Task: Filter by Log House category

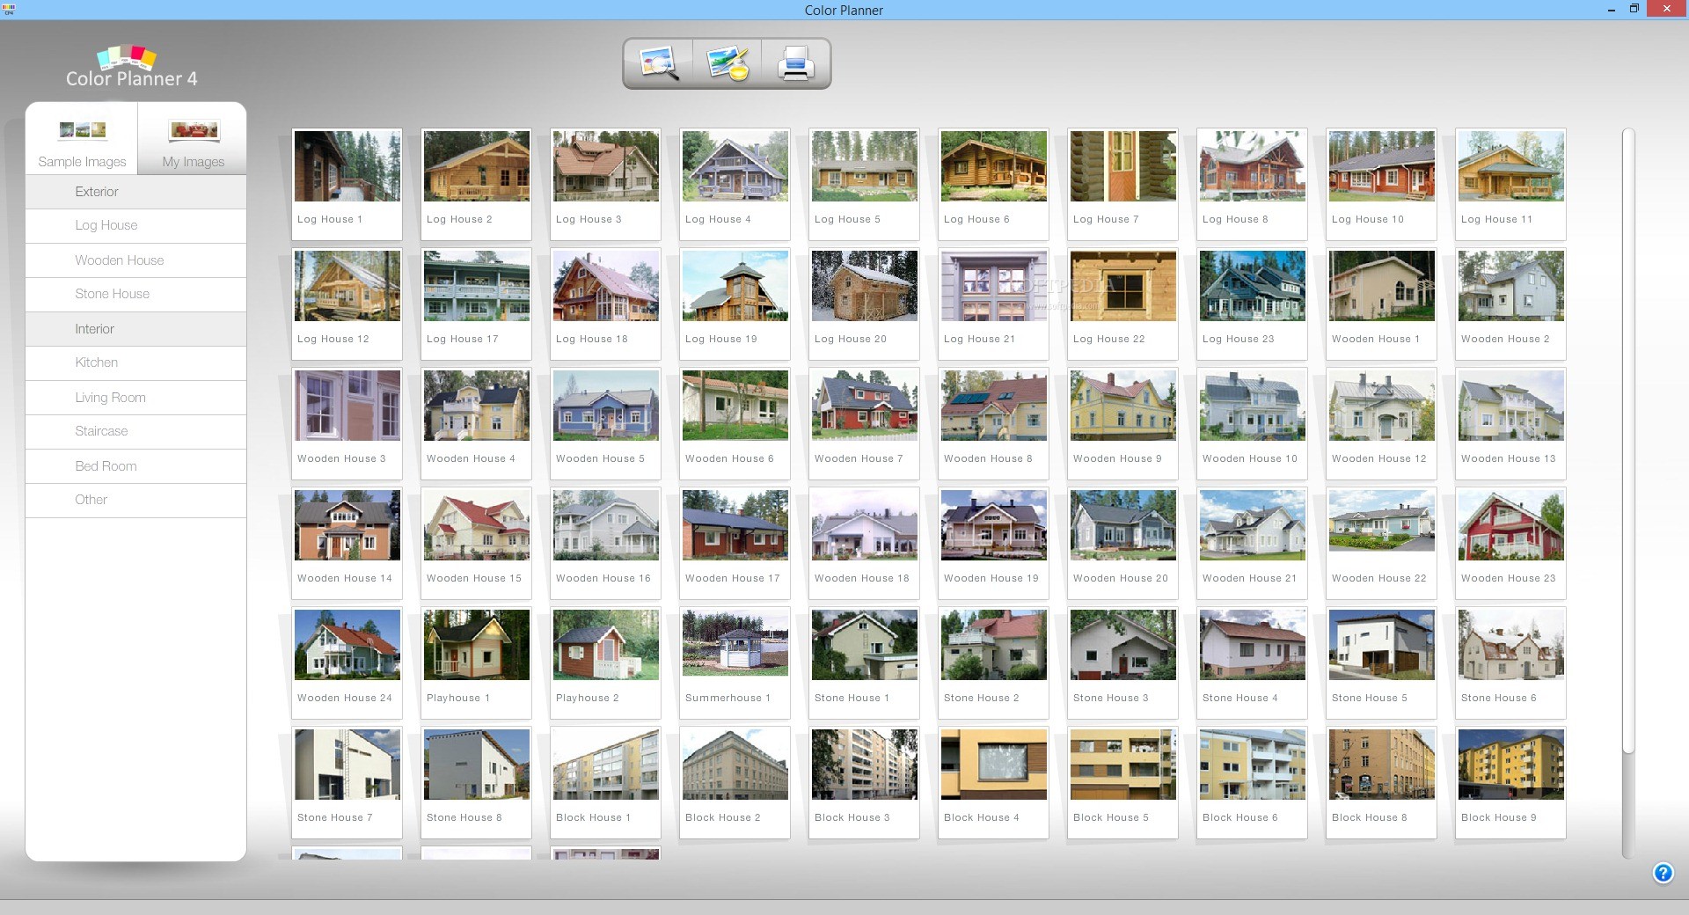Action: point(135,226)
